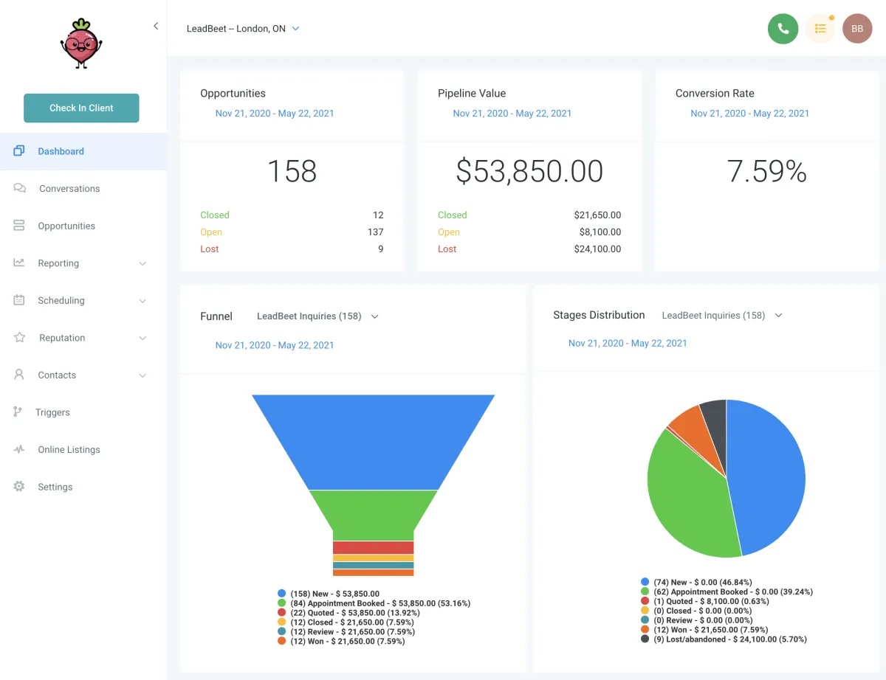Click the gray dot of (9) Lost/abandoned legend
886x680 pixels.
coord(645,639)
